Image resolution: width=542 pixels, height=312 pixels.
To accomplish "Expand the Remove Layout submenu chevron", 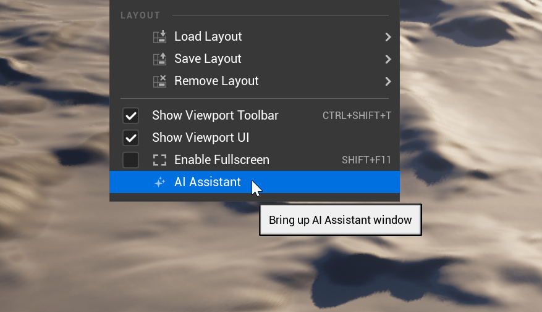I will point(388,81).
